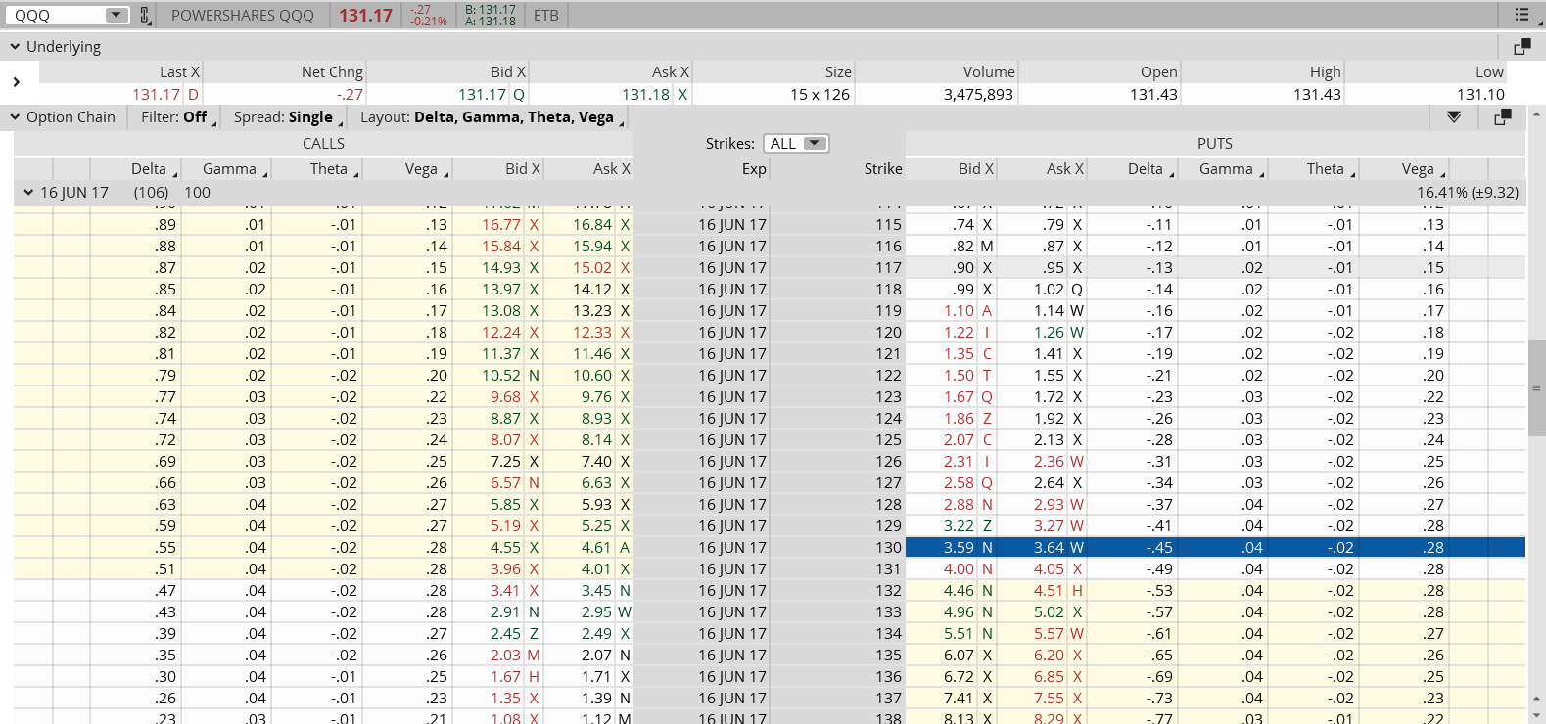Click the vertical scrollbar thumb of option chain
Image resolution: width=1546 pixels, height=724 pixels.
point(1536,387)
